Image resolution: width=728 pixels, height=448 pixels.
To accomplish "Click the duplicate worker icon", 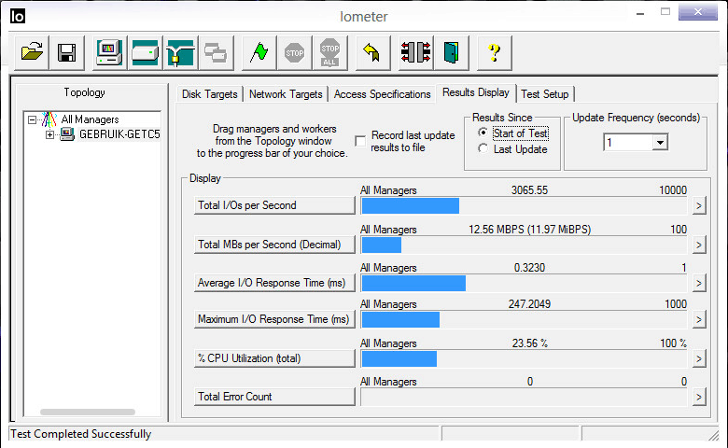I will [x=216, y=52].
